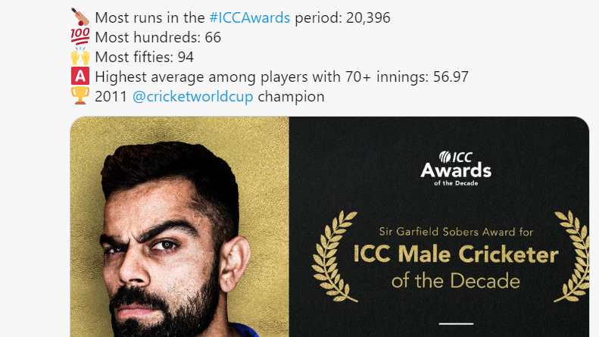Open the player portrait photo
This screenshot has height=337, width=599.
tap(179, 227)
